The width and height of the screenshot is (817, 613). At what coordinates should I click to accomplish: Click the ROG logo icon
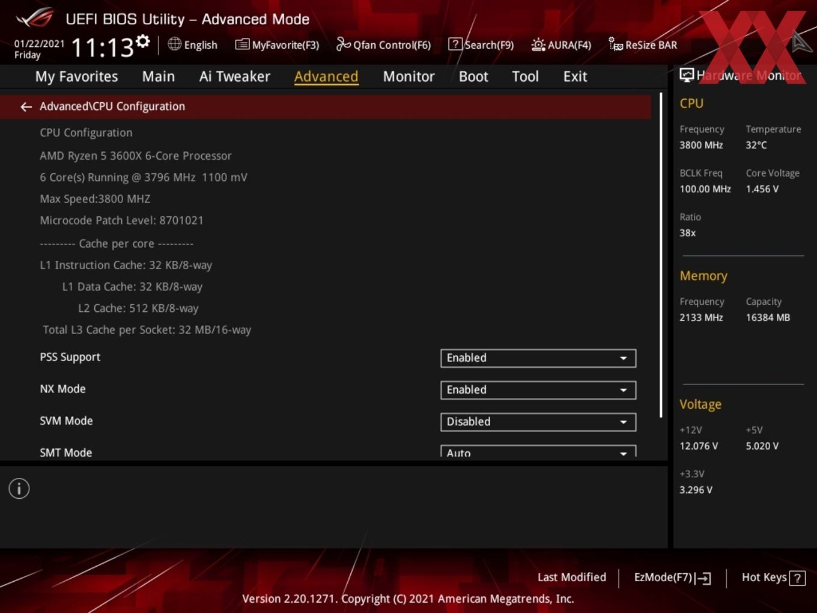click(34, 17)
